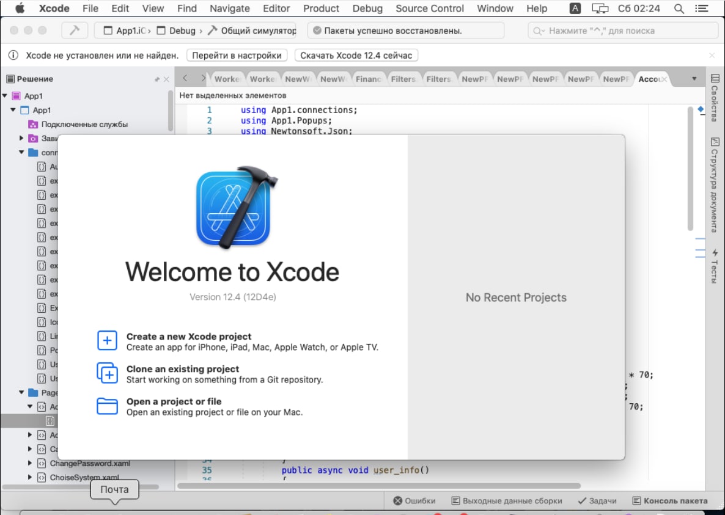The height and width of the screenshot is (515, 725).
Task: Open the Edit menu
Action: click(x=120, y=9)
